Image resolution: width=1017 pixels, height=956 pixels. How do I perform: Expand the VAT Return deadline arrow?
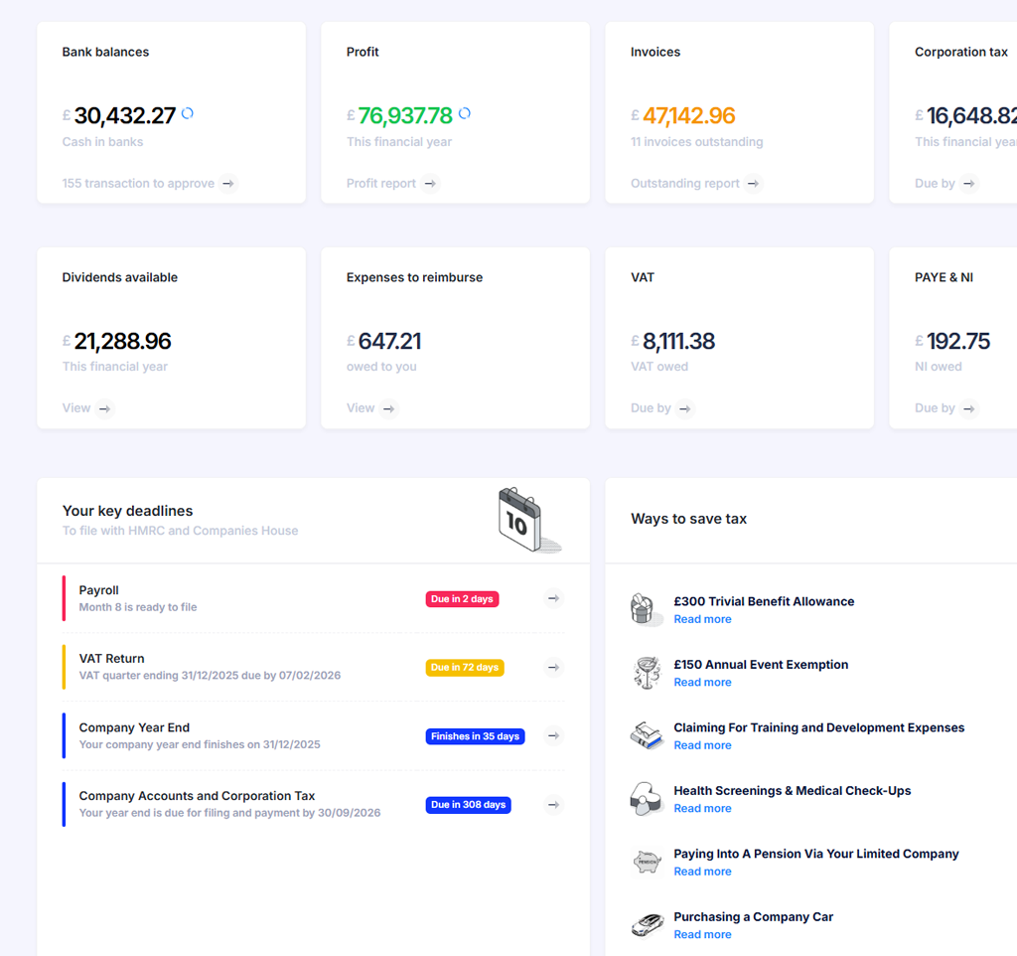(x=554, y=668)
